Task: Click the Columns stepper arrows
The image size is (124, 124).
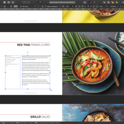Action: pos(121,7)
